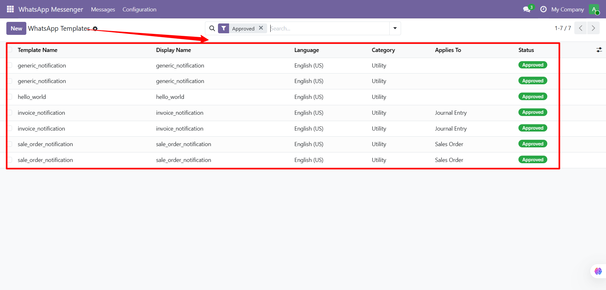The image size is (606, 290).
Task: Remove the Approved filter with X
Action: click(261, 28)
